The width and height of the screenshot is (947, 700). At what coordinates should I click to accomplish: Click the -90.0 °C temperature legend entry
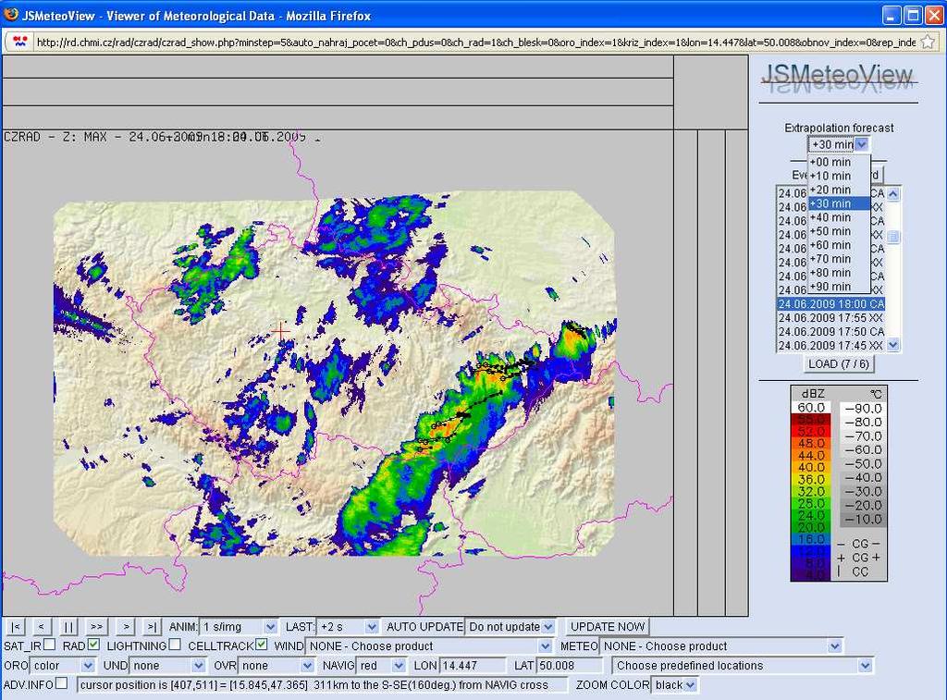[862, 409]
